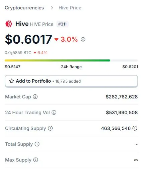Click the Total Supply info icon
This screenshot has width=145, height=174.
point(37,144)
